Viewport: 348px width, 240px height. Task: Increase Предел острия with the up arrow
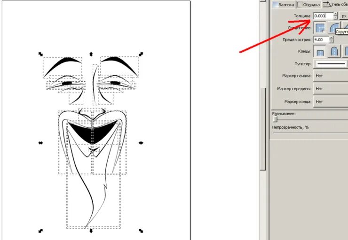332,38
